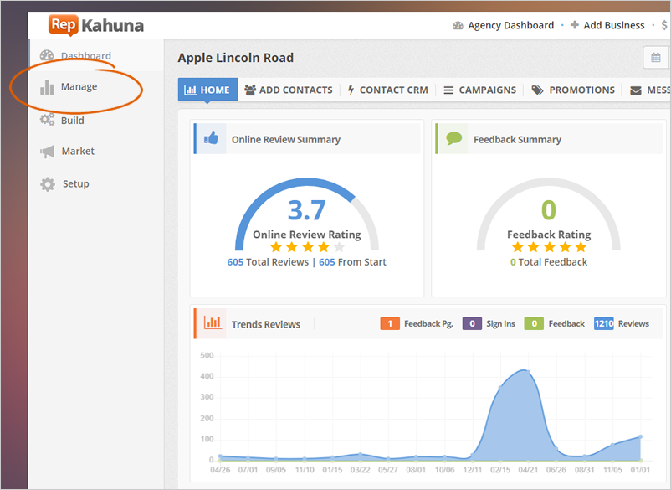Select the CAMPAIGNS tab

pos(479,90)
